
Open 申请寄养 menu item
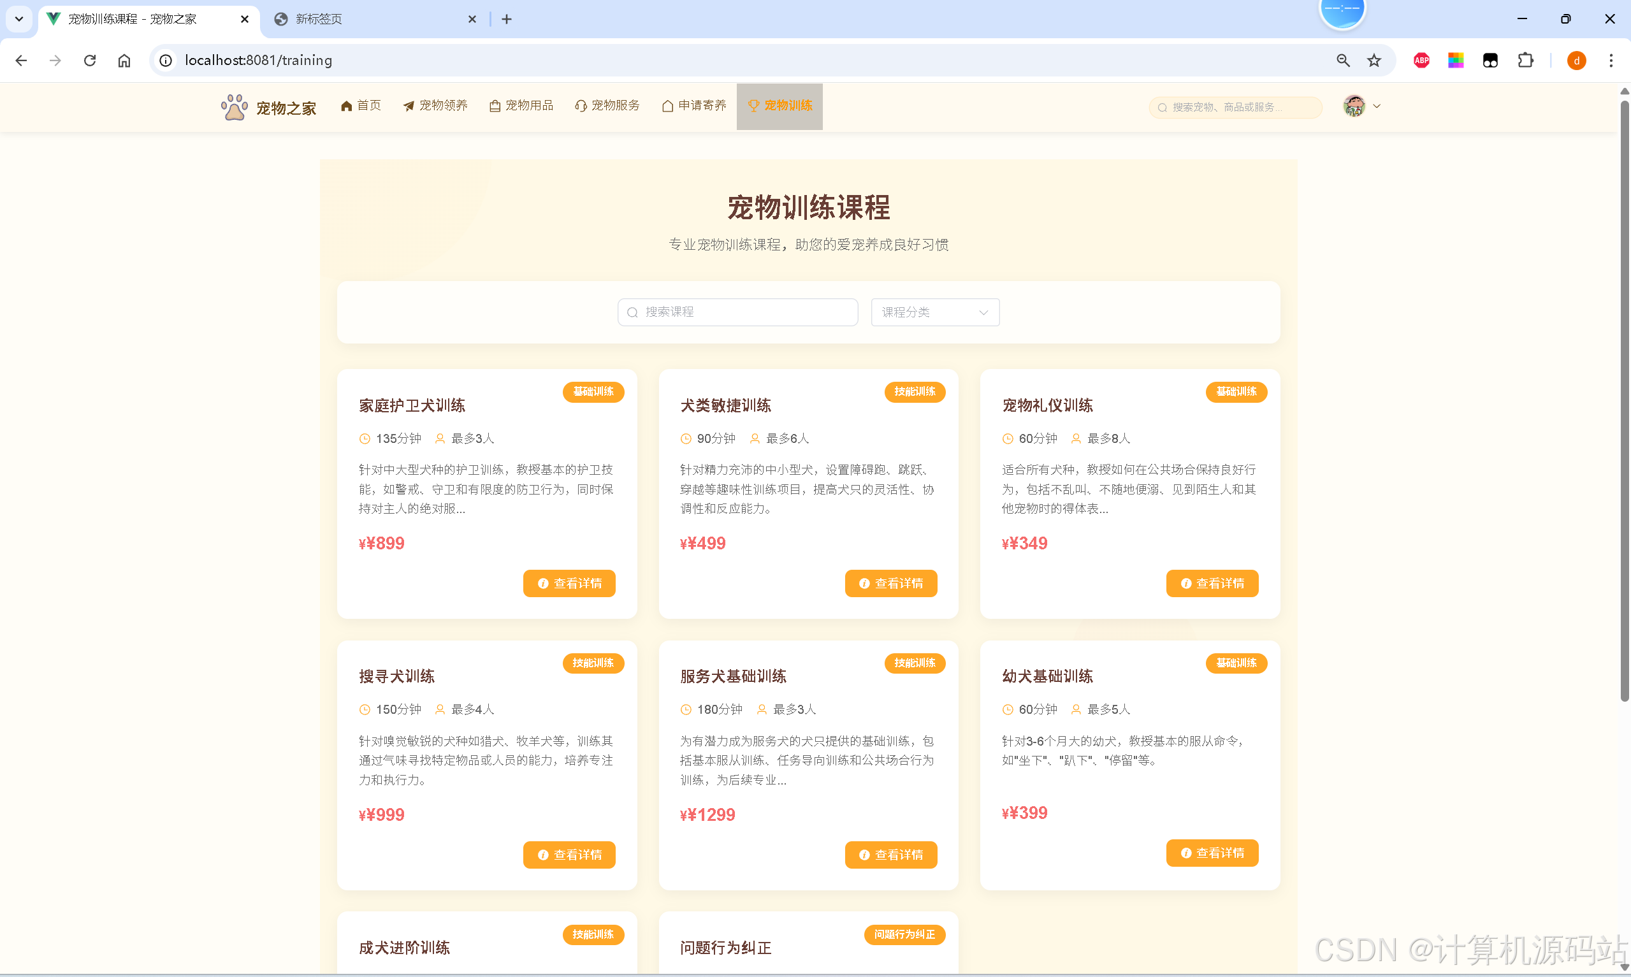tap(693, 106)
